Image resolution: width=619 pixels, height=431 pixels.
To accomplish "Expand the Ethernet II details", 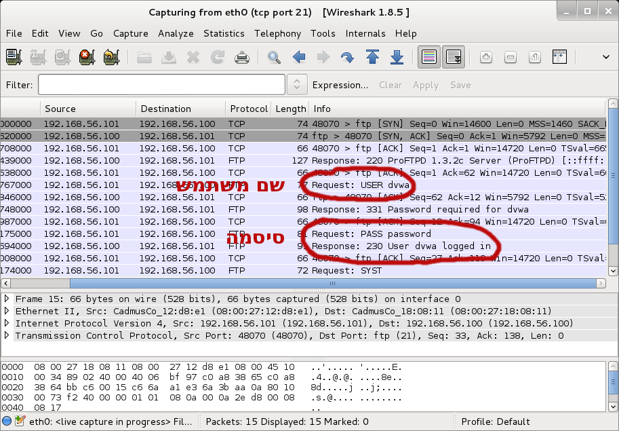I will (x=7, y=311).
